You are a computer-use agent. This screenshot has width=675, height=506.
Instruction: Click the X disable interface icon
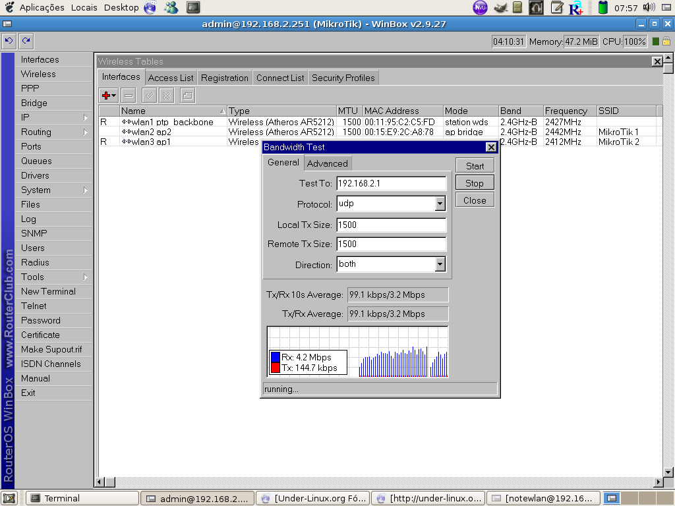167,96
